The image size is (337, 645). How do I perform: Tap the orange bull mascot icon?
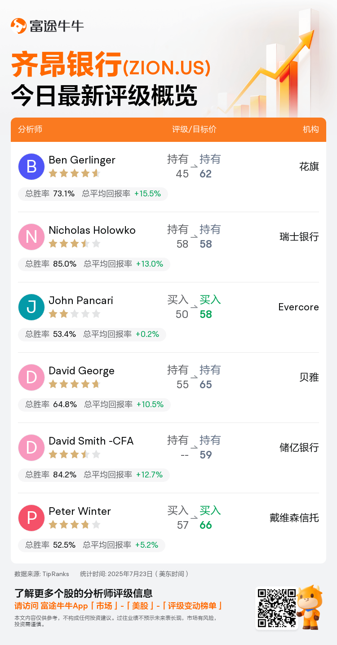point(310,607)
